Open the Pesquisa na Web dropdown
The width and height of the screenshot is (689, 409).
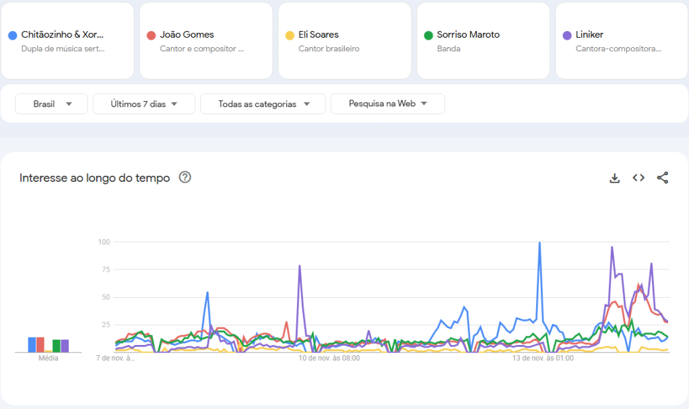click(x=387, y=104)
